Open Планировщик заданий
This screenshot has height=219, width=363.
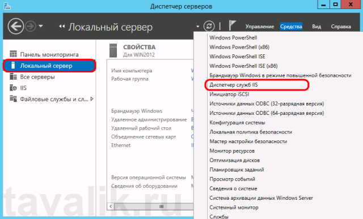click(x=237, y=170)
